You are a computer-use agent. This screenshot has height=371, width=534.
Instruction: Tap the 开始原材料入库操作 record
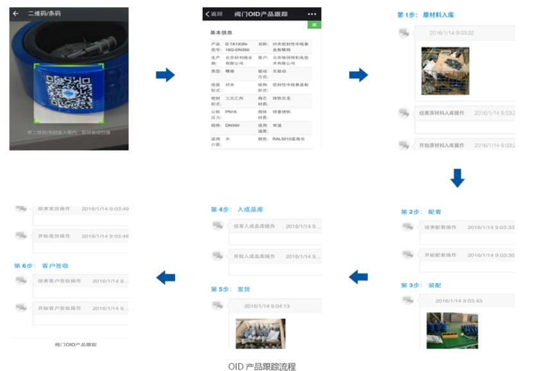(x=465, y=145)
